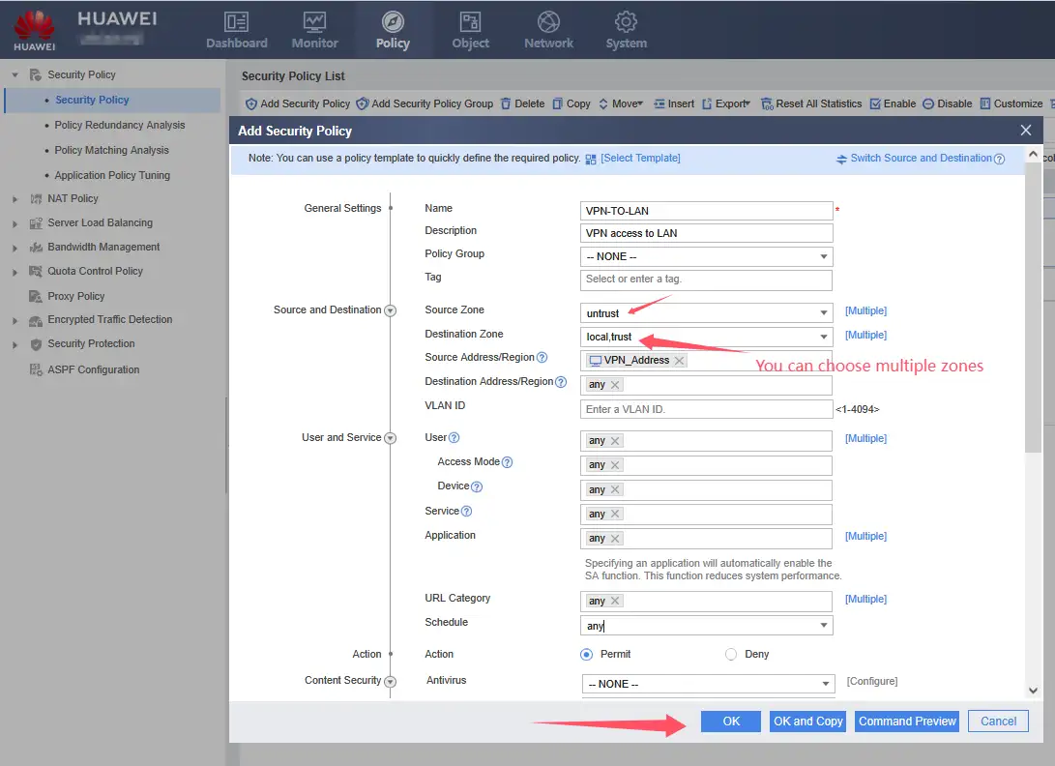The height and width of the screenshot is (766, 1055).
Task: Click the Command Preview button
Action: tap(907, 722)
